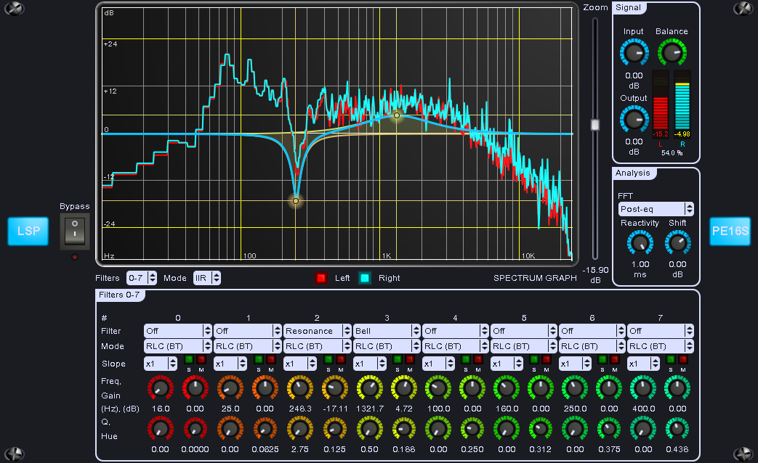
Task: Toggle Right channel spectrum display
Action: tap(365, 278)
